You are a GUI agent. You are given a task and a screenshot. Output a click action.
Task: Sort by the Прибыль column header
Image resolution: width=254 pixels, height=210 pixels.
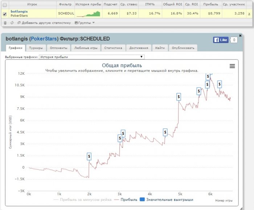pos(210,4)
